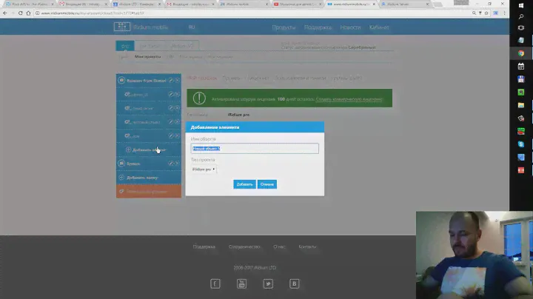Open the Поддержка item in top navigation

pos(318,27)
